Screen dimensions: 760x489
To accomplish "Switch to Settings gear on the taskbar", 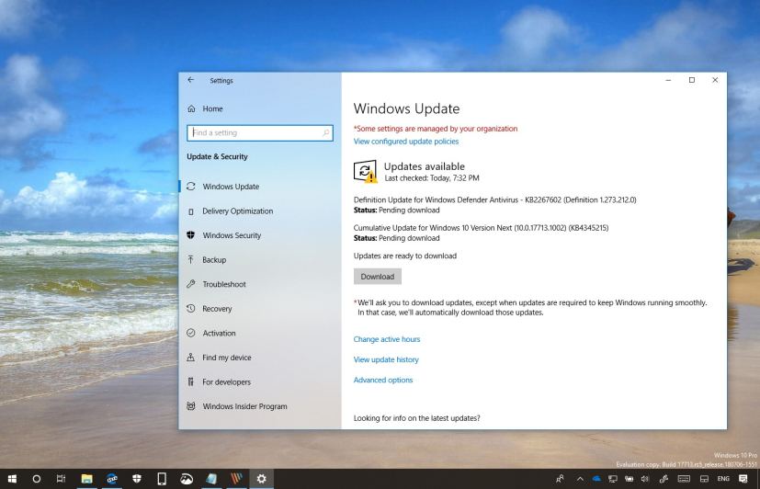I will (x=261, y=479).
